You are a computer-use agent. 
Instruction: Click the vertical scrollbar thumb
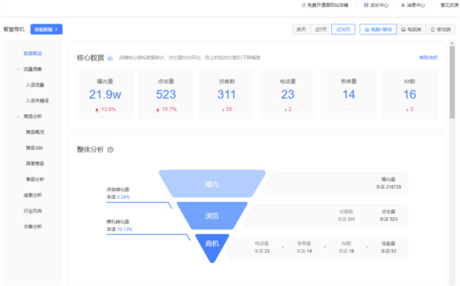click(452, 82)
